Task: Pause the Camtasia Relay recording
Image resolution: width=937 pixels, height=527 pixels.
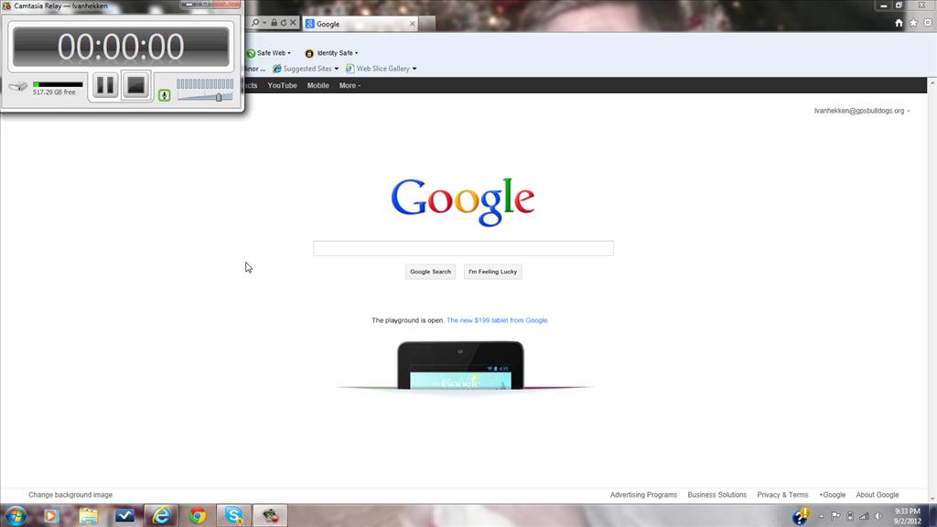Action: click(105, 85)
